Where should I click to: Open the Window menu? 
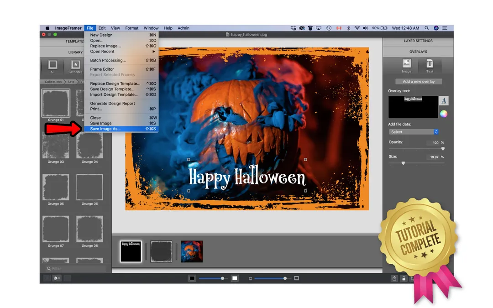tap(151, 28)
